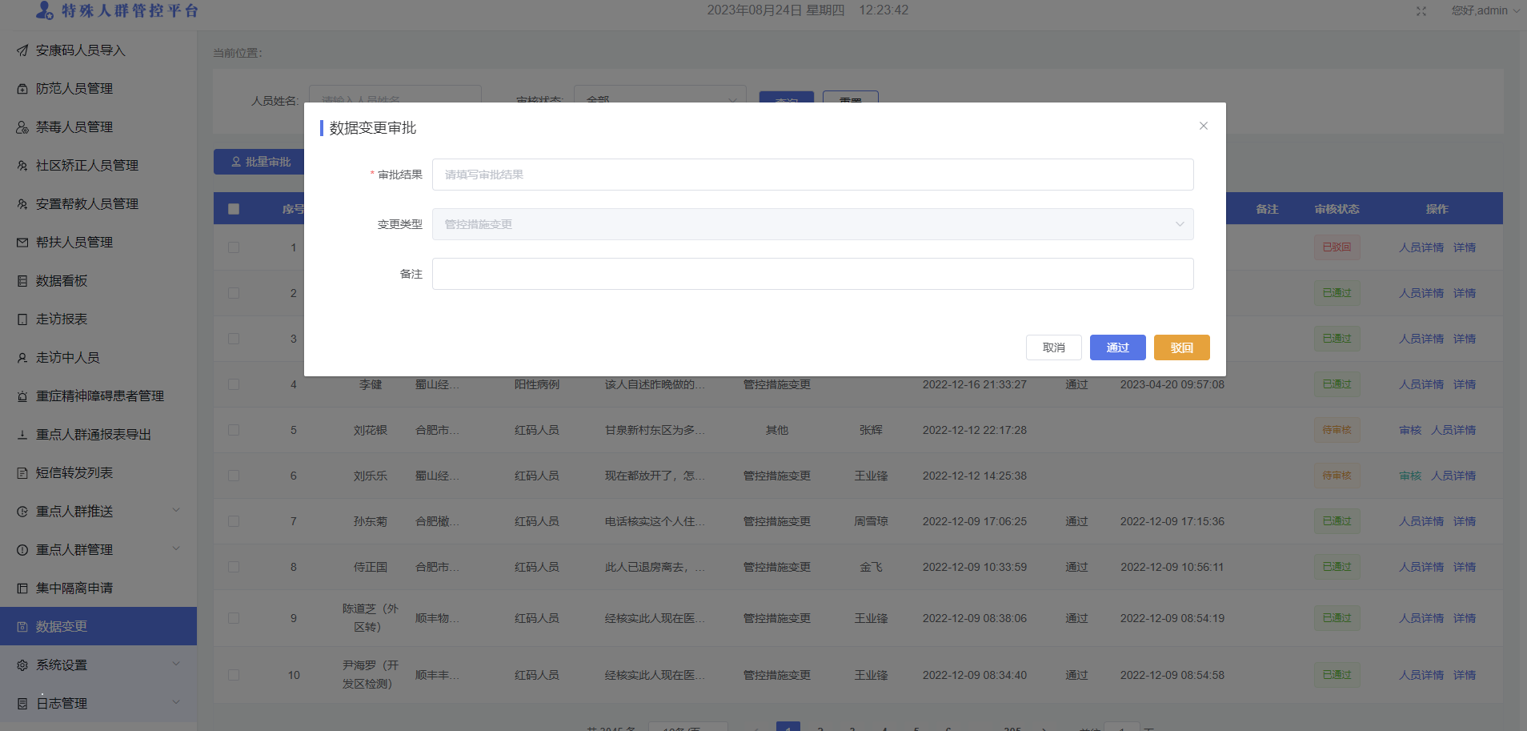Screen dimensions: 1527x731
Task: Click the 帮扶人员管理 envelope icon
Action: pos(22,243)
